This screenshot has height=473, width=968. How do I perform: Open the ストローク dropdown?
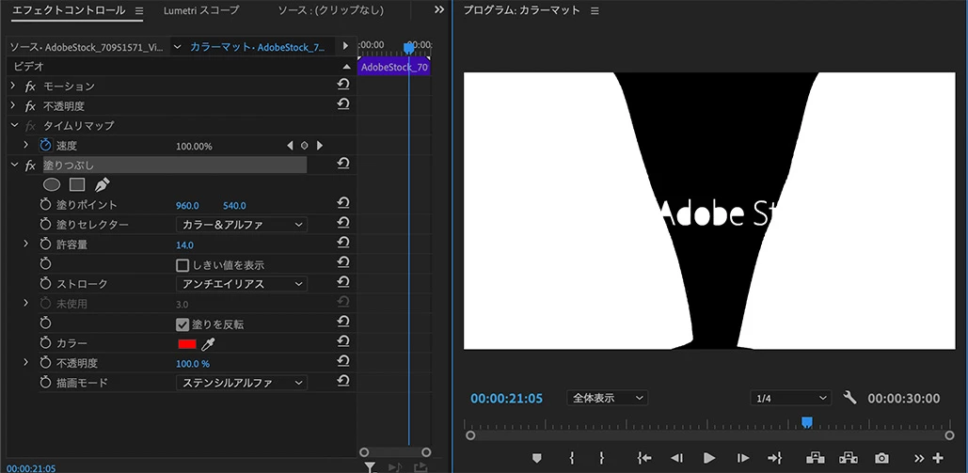242,283
